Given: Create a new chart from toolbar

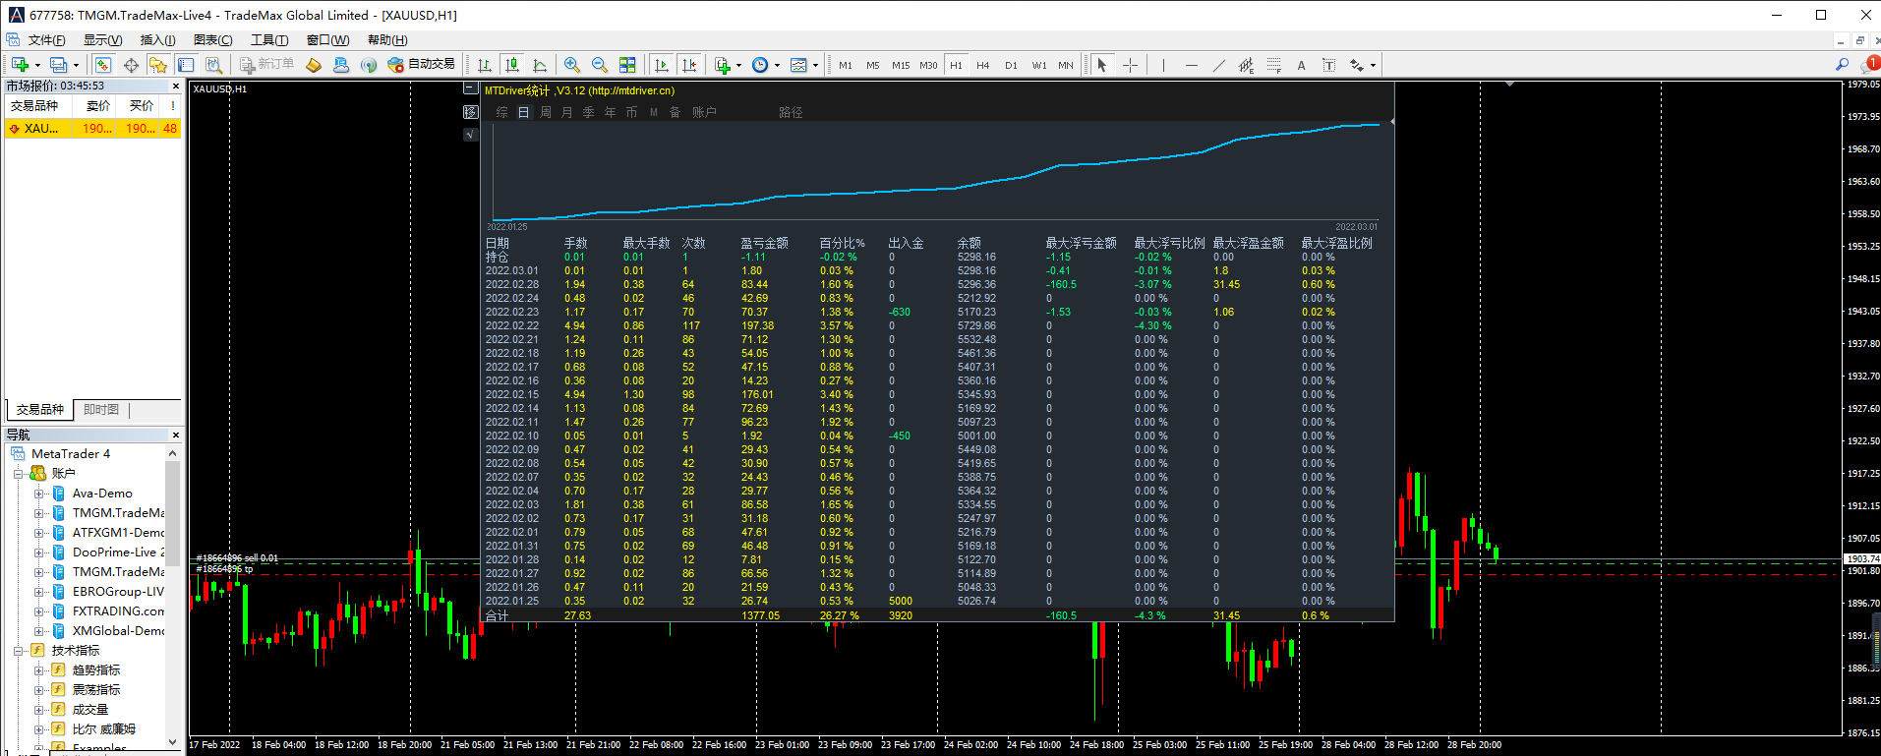Looking at the screenshot, I should (20, 65).
